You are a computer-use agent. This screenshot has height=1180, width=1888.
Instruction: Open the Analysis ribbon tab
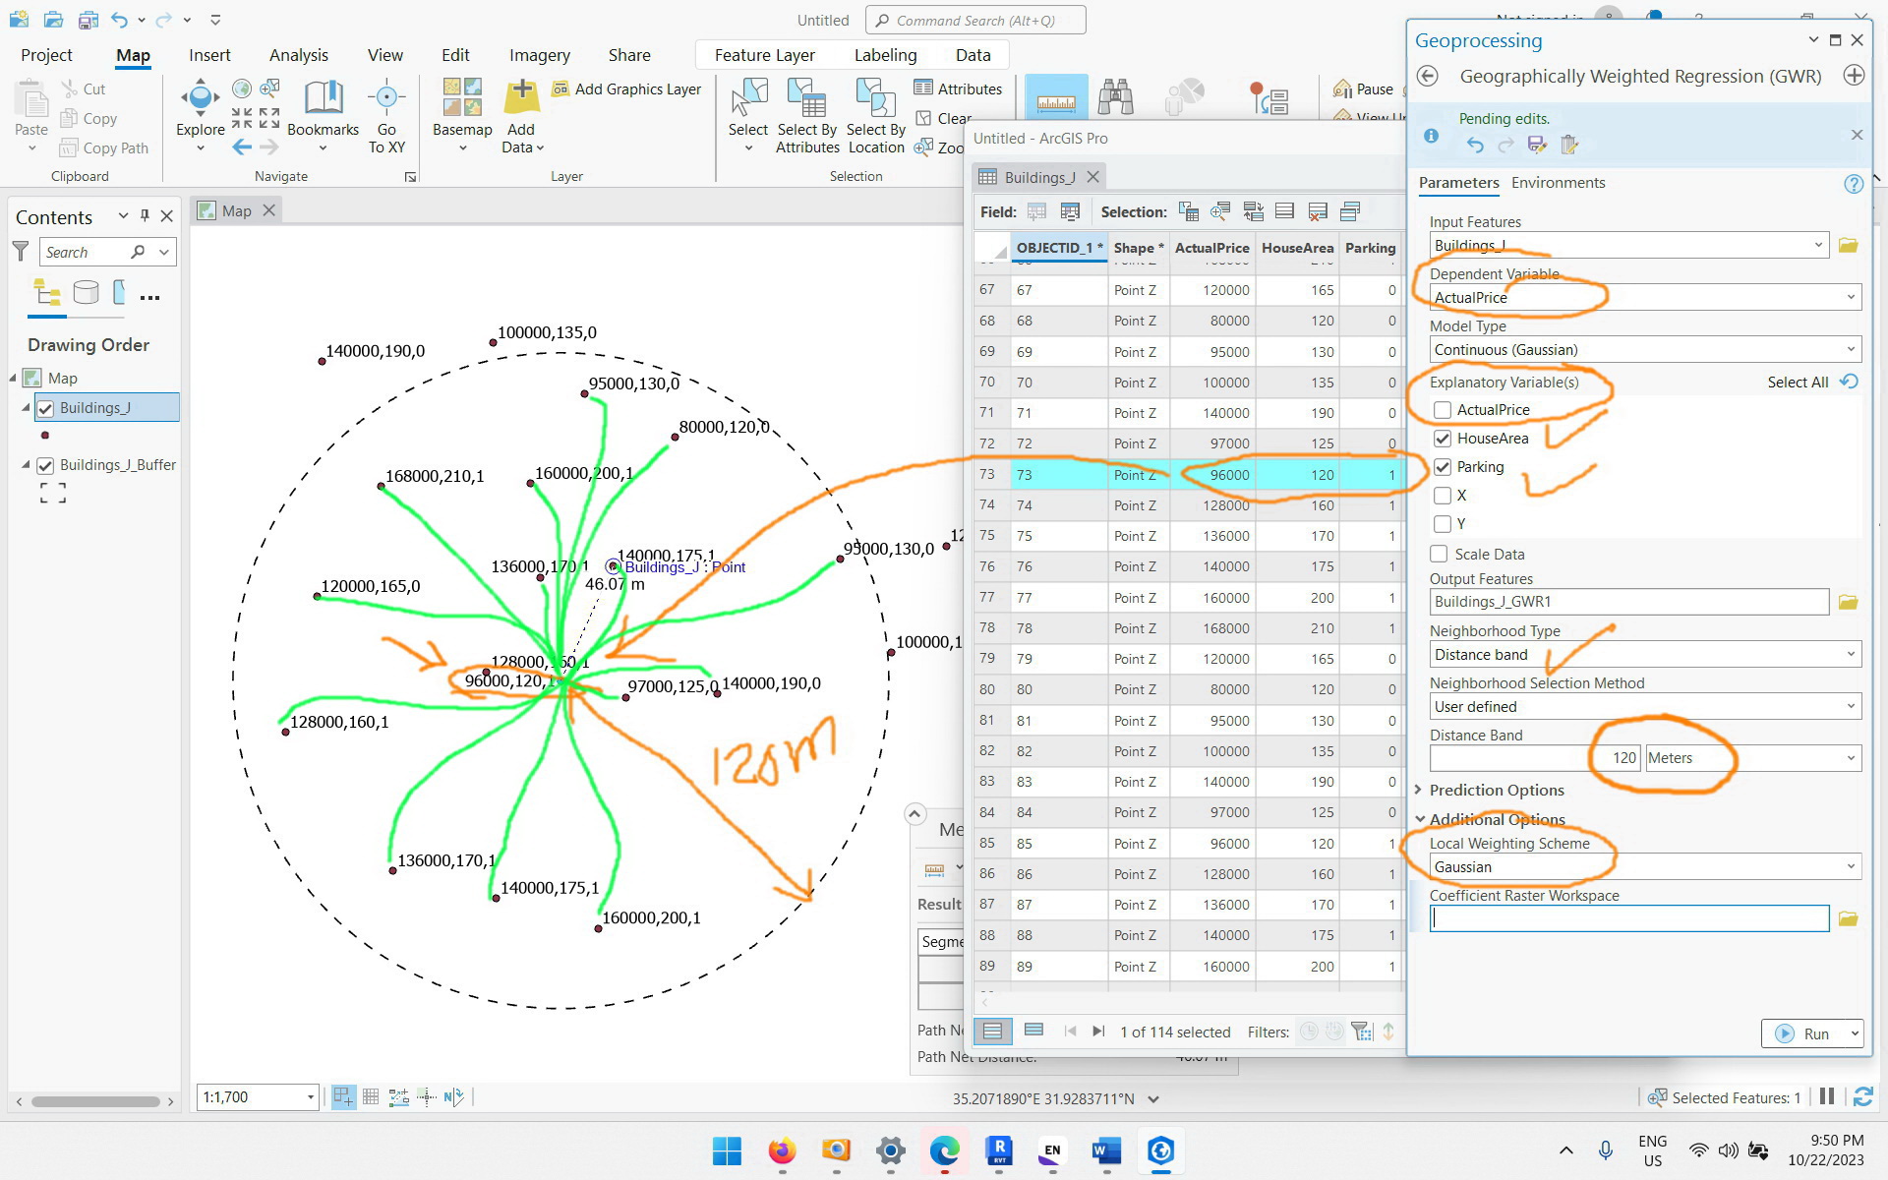point(299,55)
